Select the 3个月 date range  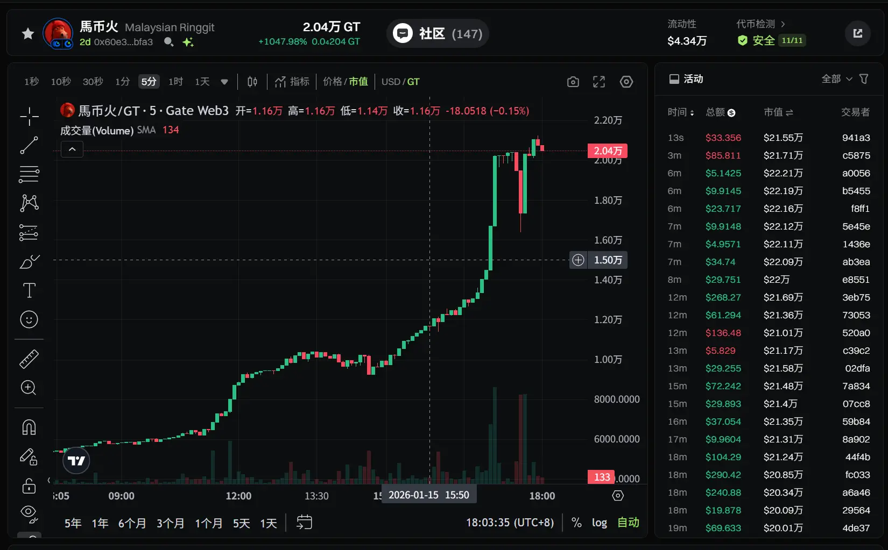[x=170, y=523]
